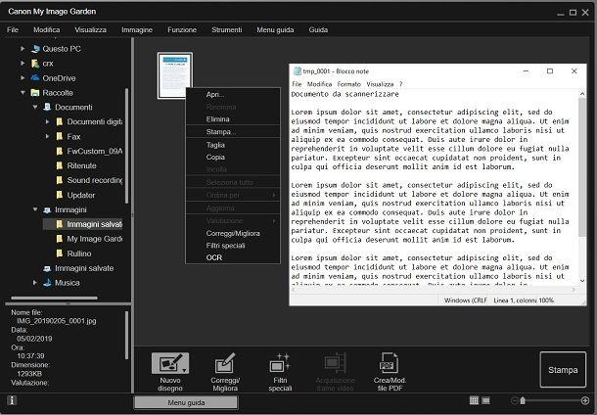
Task: Select the FwCustom_09A folder
Action: pyautogui.click(x=89, y=151)
